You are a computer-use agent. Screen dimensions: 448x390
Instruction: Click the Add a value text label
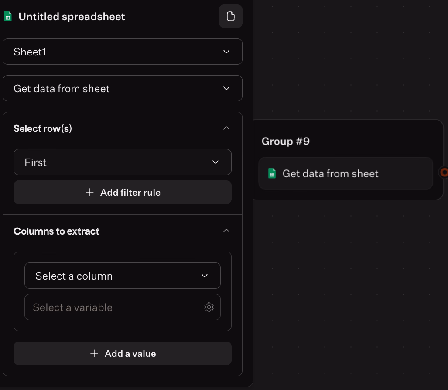pyautogui.click(x=130, y=353)
